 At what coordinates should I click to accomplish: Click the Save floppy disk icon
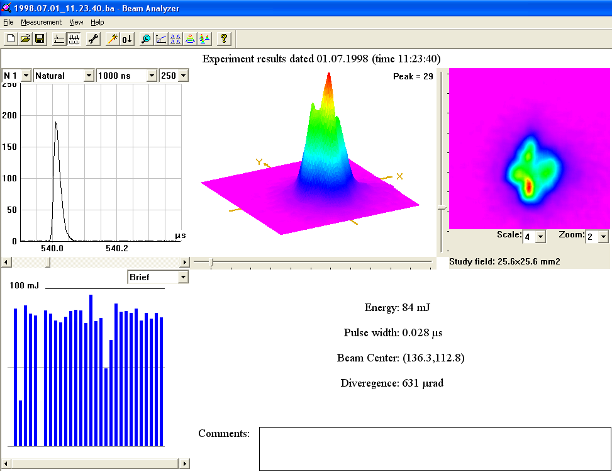coord(40,38)
